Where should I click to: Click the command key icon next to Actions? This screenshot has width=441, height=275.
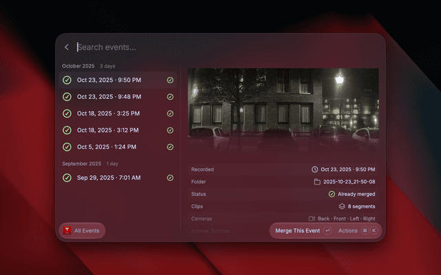(x=365, y=231)
